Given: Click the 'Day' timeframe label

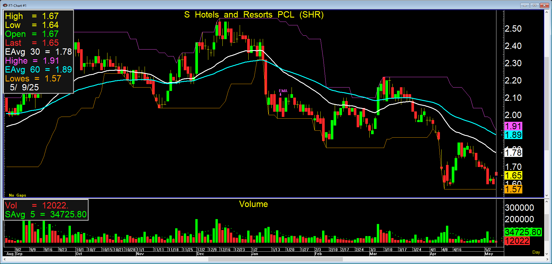Looking at the screenshot, I should click(536, 252).
